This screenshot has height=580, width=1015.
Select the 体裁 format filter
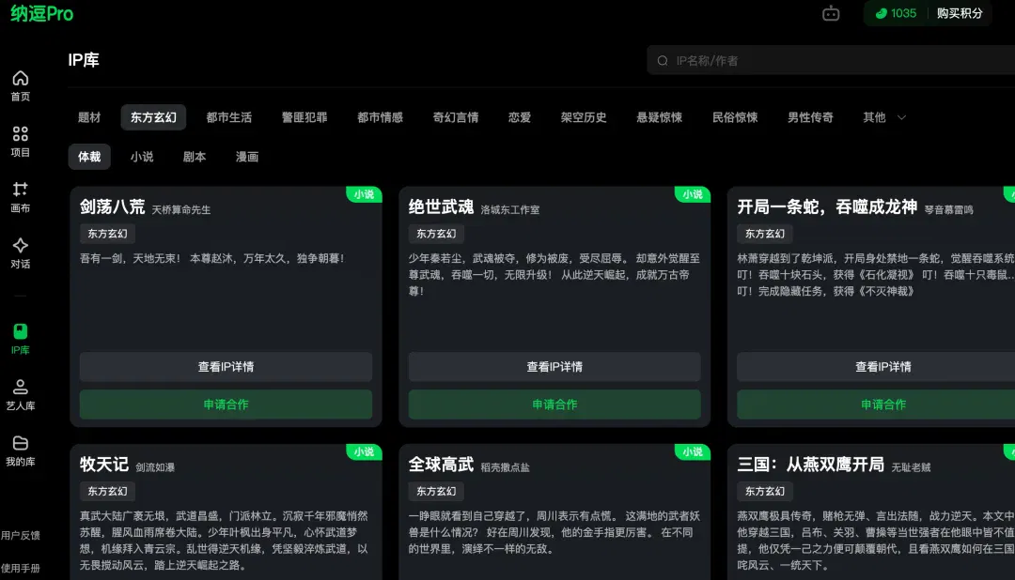tap(89, 157)
